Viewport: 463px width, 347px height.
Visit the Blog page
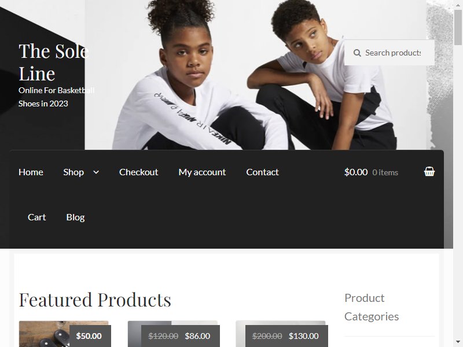point(75,217)
